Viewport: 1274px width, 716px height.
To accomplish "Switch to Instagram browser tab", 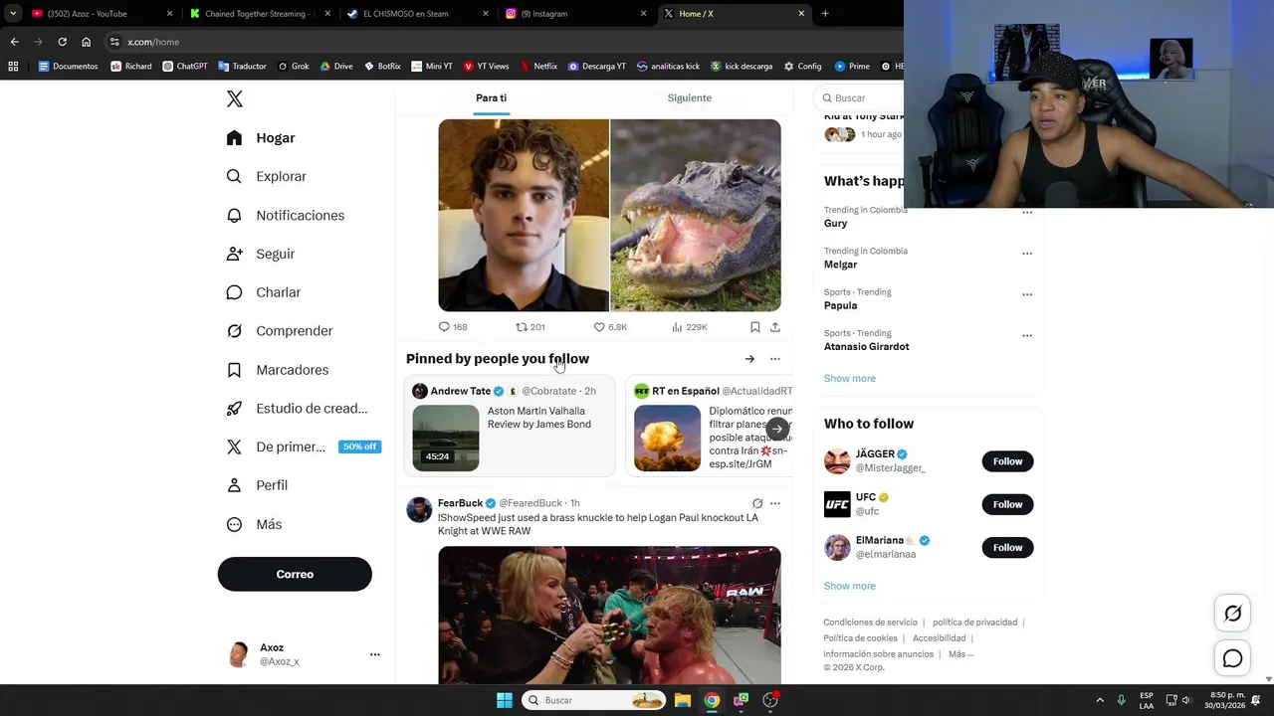I will [x=575, y=14].
